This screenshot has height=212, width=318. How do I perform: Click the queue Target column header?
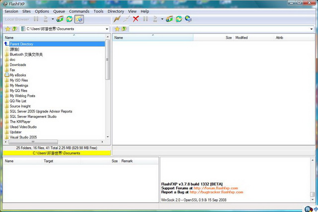[61, 161]
